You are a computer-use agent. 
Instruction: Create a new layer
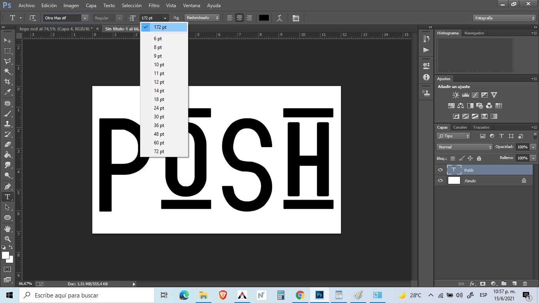514,284
